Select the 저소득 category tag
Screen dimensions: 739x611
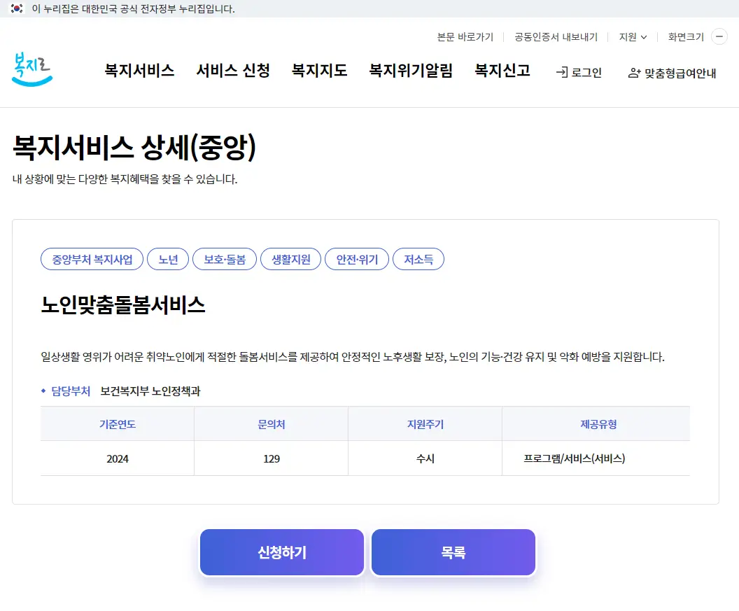(x=418, y=259)
